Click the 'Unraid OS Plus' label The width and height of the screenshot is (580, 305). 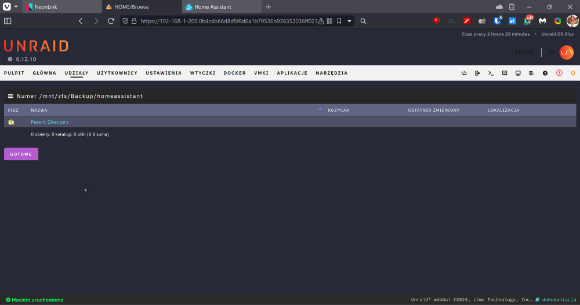click(x=557, y=34)
